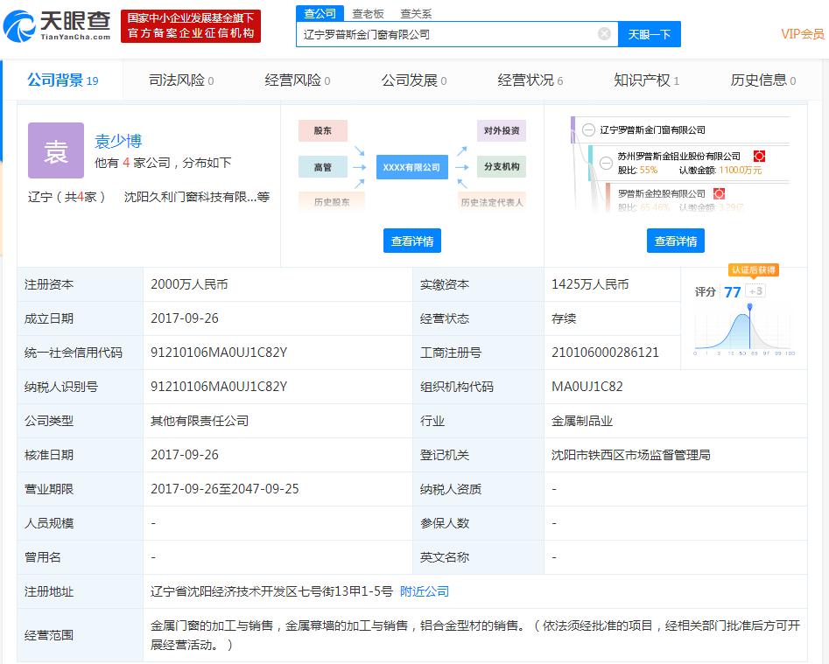Click the 国家中小企业发展基金旗下 red banner
The height and width of the screenshot is (664, 829).
click(x=191, y=26)
